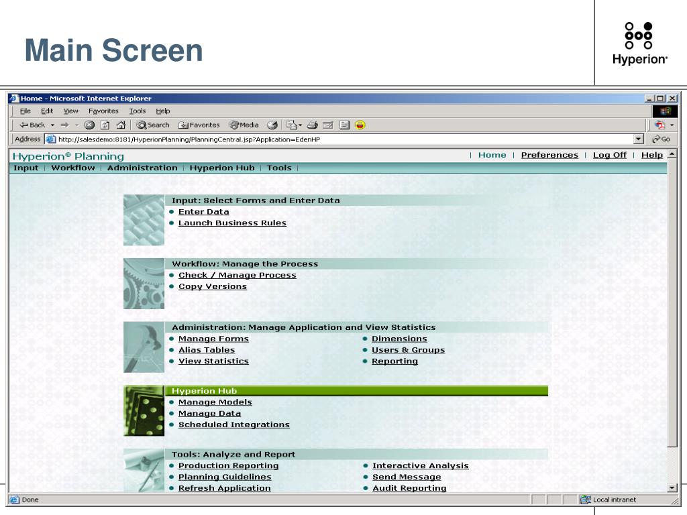Click the vertical scrollbar up arrow
The height and width of the screenshot is (515, 687).
coord(672,154)
